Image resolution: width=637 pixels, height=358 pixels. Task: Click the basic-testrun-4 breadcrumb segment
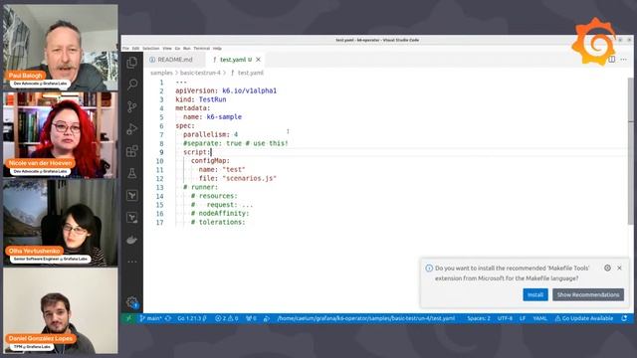coord(200,73)
